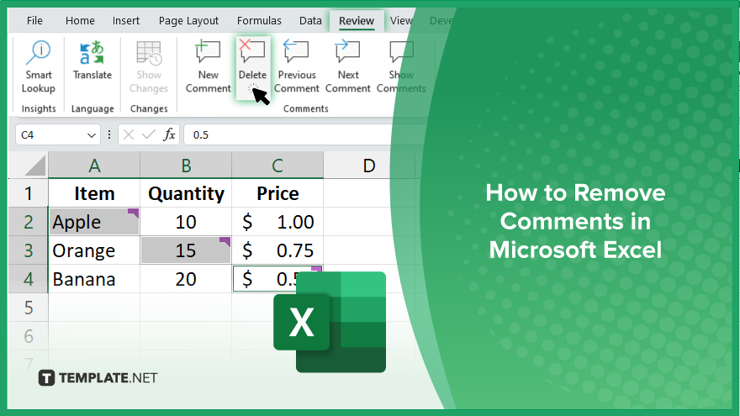The height and width of the screenshot is (416, 740).
Task: Switch to the Insert tab
Action: pos(126,21)
